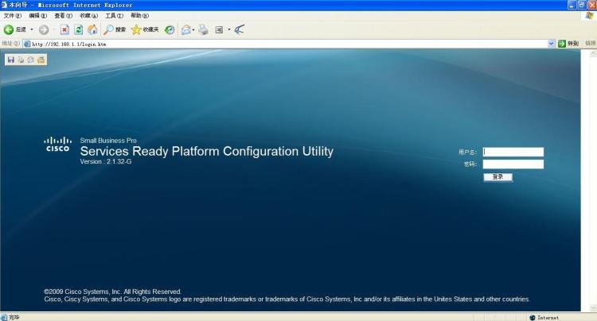Click the page vertical scrollbar up arrow
This screenshot has height=321, width=597.
click(x=593, y=54)
